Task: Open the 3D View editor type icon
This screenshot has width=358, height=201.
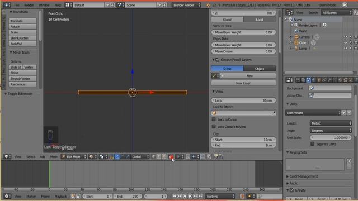Action: coord(7,157)
